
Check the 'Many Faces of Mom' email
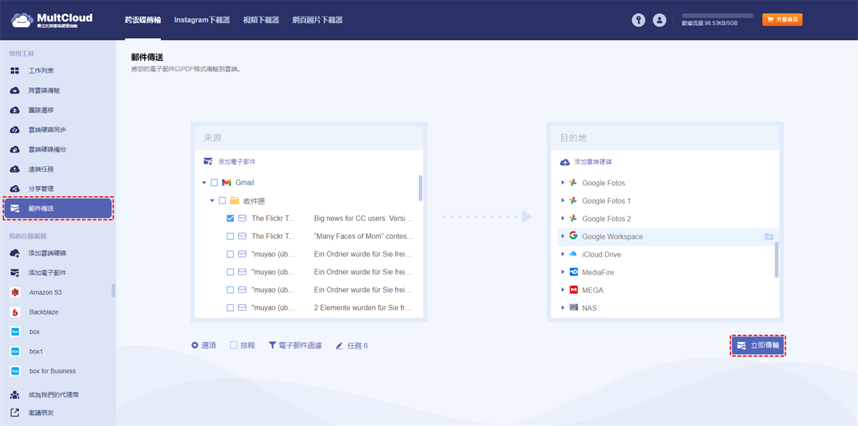tap(230, 236)
